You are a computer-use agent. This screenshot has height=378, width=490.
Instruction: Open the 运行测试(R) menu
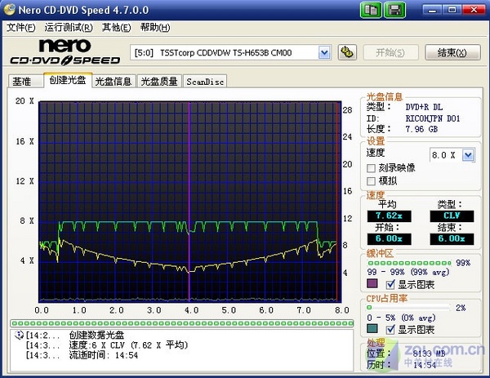[69, 28]
